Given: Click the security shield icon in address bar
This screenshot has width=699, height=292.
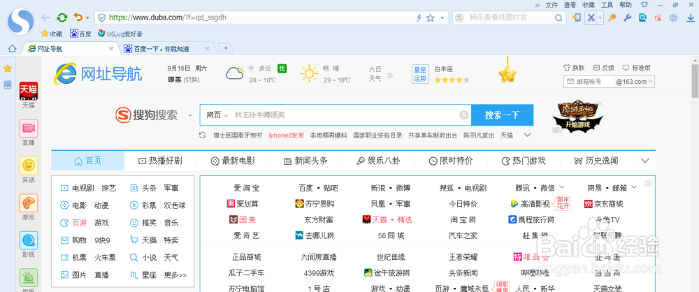Looking at the screenshot, I should [101, 18].
